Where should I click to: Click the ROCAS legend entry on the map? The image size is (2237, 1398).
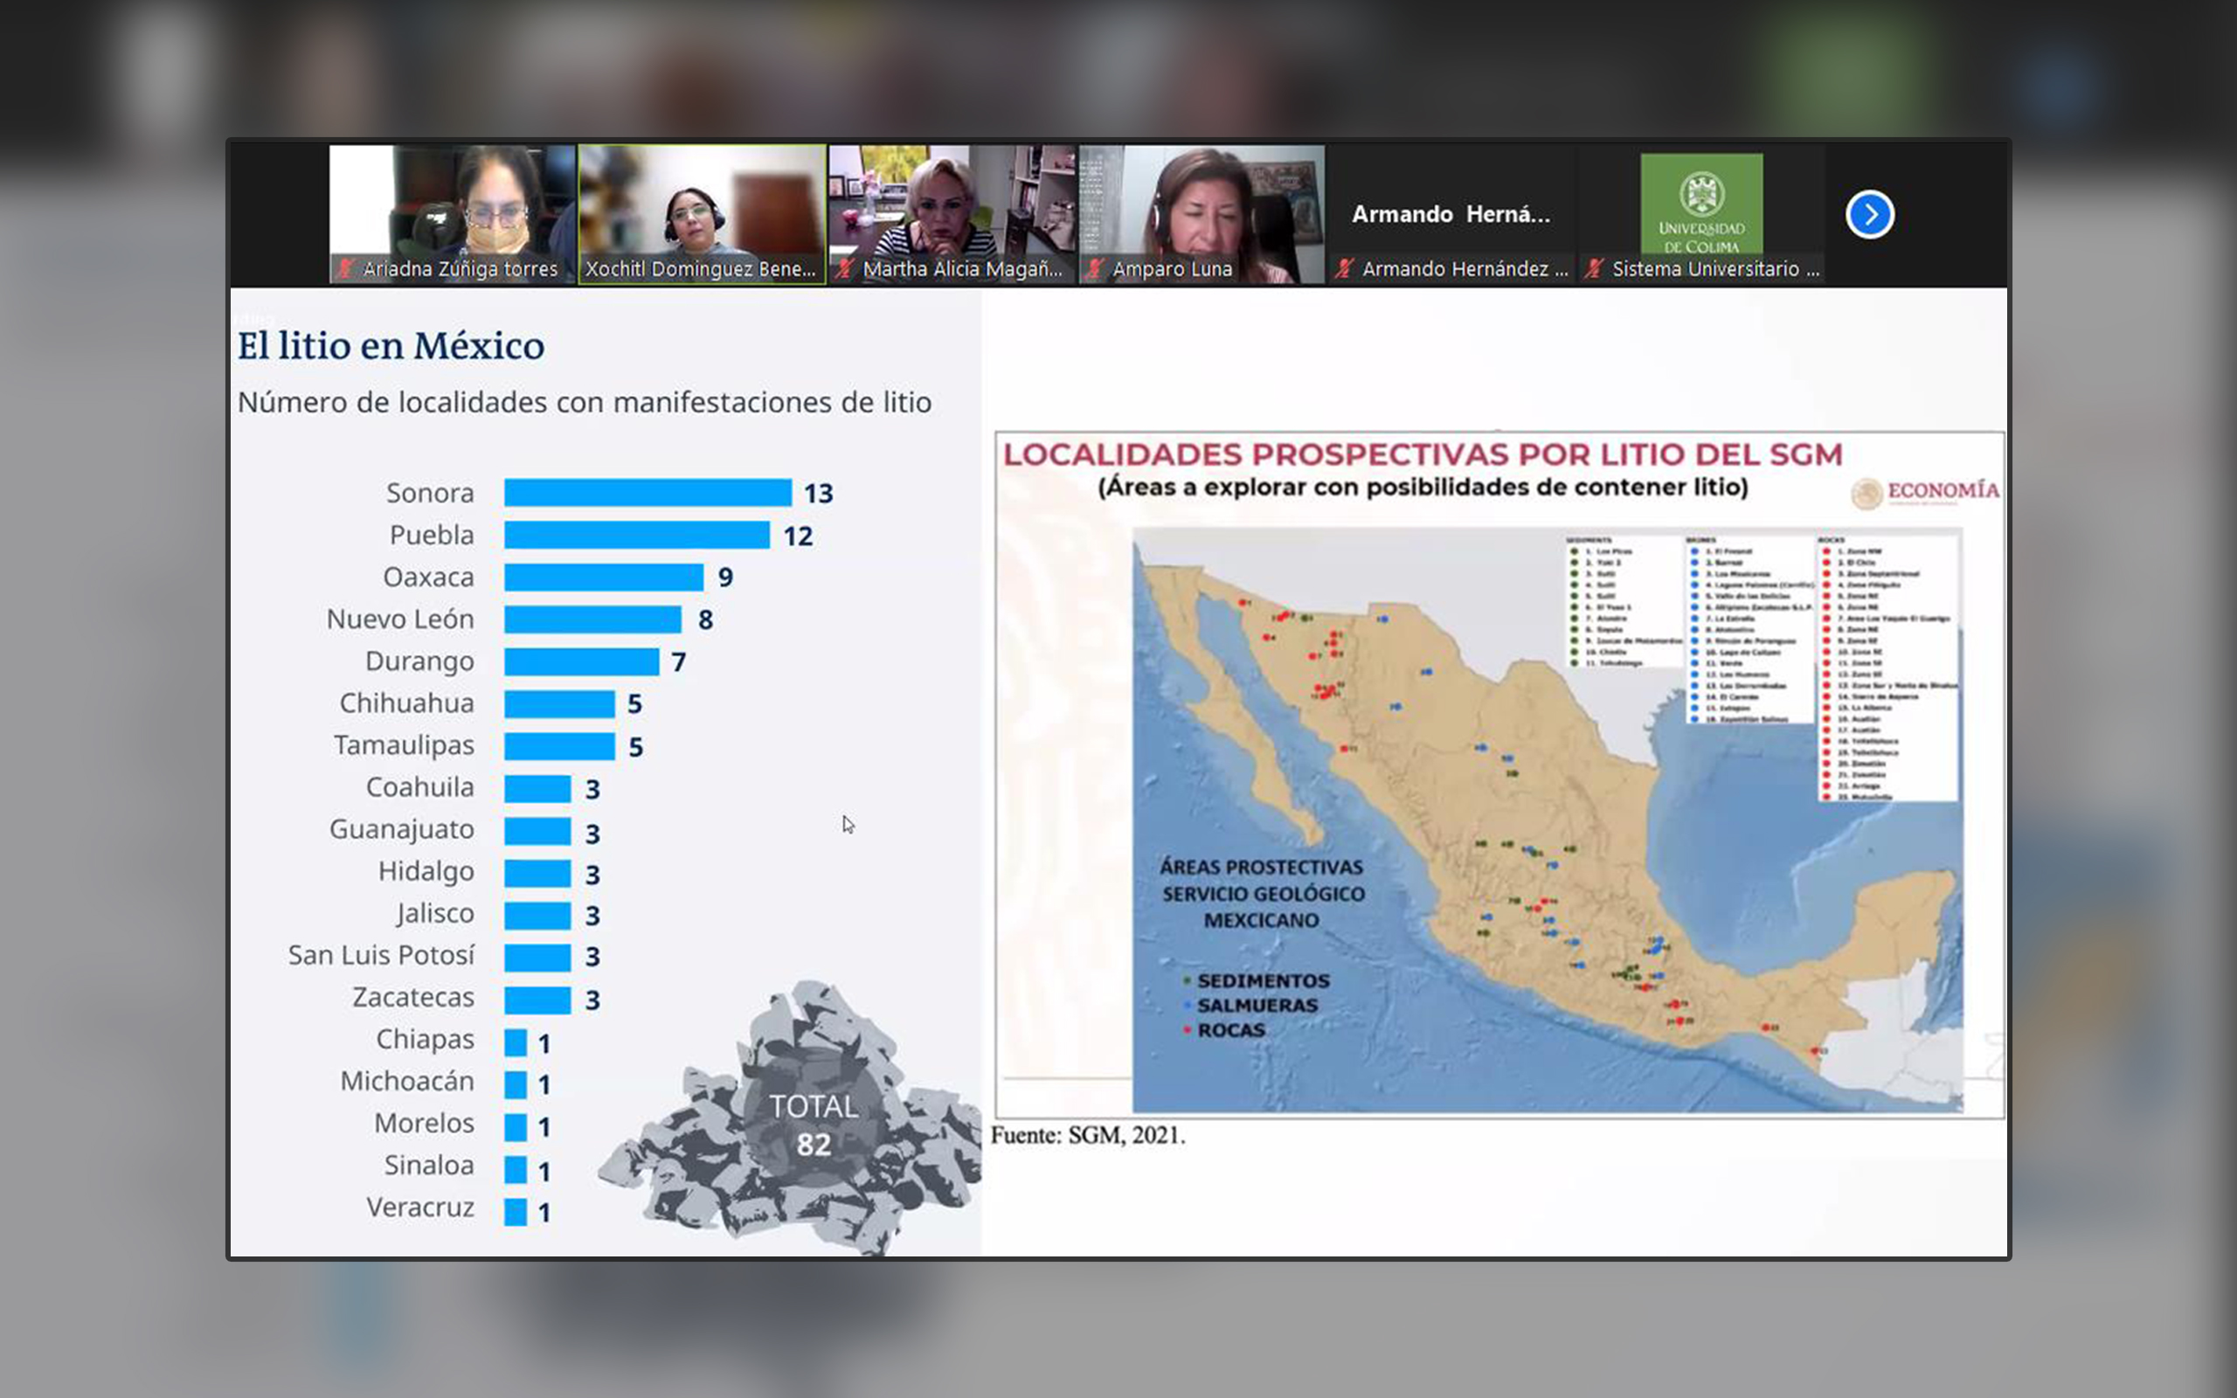tap(1230, 1030)
